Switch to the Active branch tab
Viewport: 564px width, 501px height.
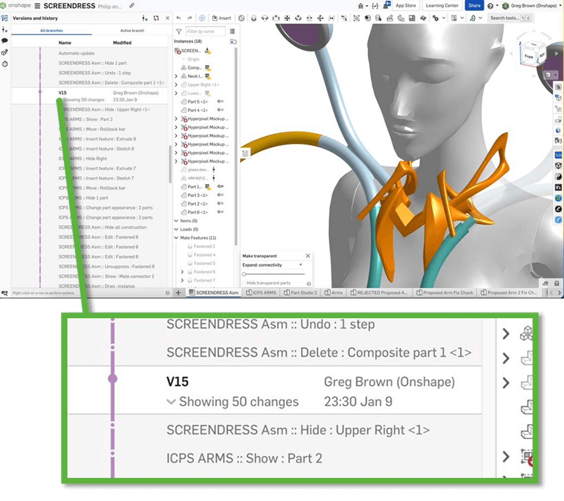132,30
